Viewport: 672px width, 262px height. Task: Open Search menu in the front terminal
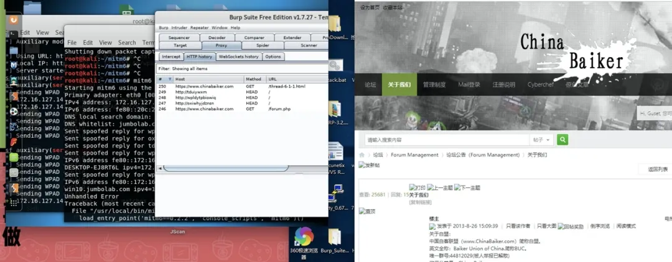tap(127, 43)
